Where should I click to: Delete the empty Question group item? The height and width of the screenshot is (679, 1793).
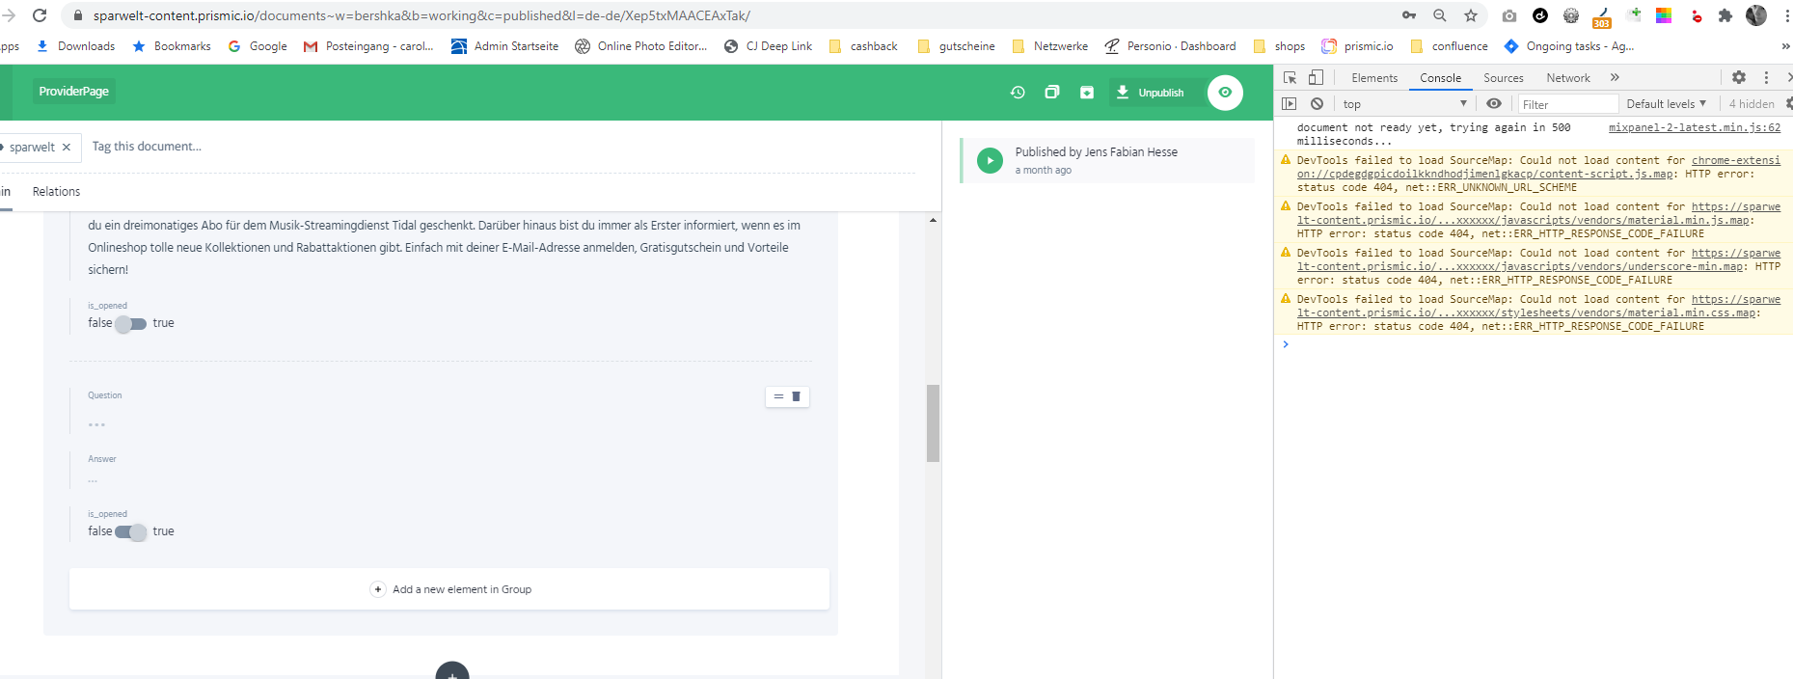pyautogui.click(x=797, y=396)
